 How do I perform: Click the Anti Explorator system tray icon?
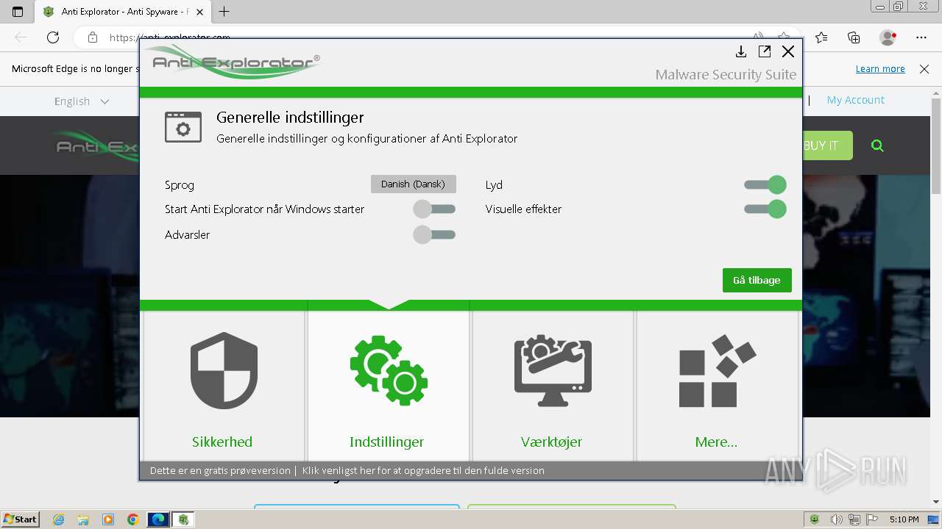pos(815,519)
